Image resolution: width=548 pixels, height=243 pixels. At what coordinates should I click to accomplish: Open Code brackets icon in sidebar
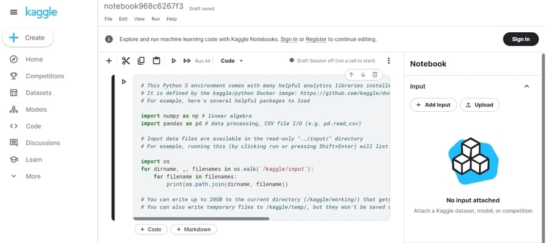[x=13, y=126]
